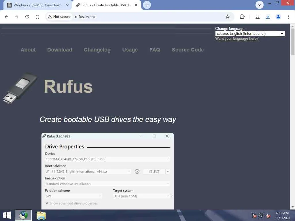Show browser downloads
The image size is (295, 221).
point(268,17)
